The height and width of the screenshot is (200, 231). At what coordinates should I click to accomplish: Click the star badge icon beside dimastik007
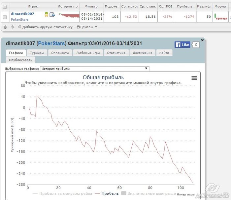47,15
